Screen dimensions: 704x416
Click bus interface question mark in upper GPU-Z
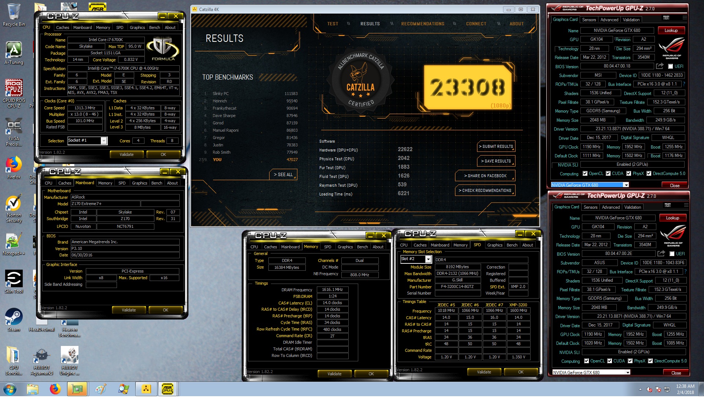tap(684, 84)
